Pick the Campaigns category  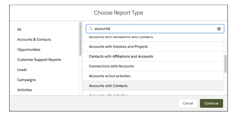coord(26,80)
